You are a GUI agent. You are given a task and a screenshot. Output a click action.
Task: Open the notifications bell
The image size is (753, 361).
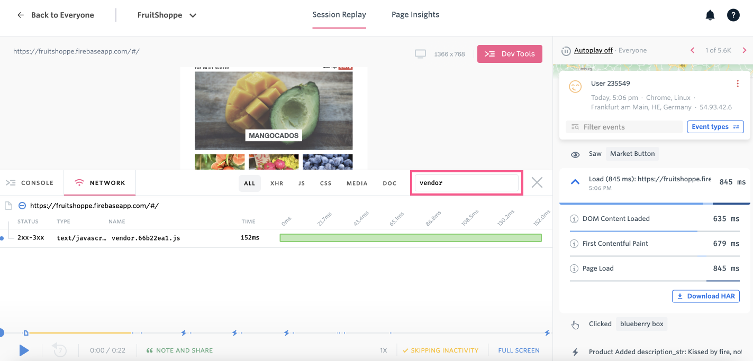pos(710,15)
